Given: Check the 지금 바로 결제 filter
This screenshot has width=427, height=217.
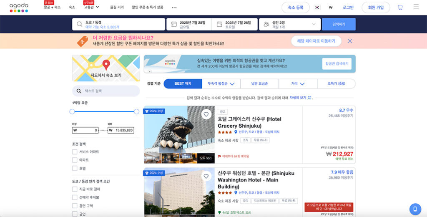Looking at the screenshot, I should pyautogui.click(x=75, y=189).
